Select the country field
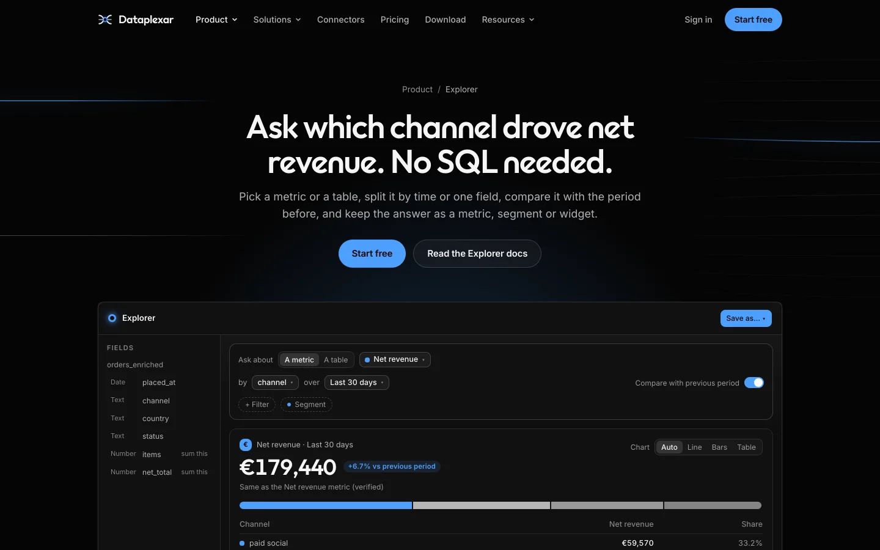Image resolution: width=880 pixels, height=550 pixels. [159, 419]
